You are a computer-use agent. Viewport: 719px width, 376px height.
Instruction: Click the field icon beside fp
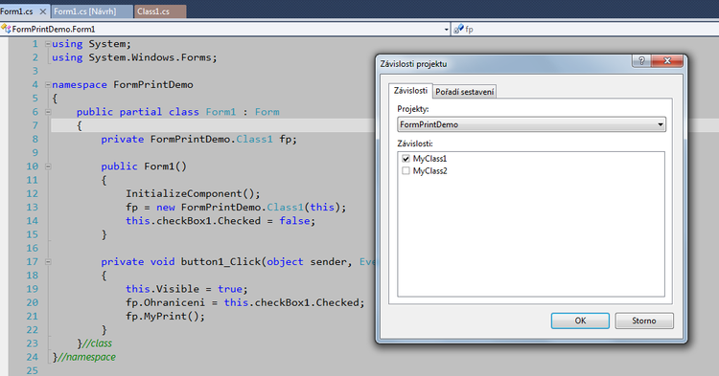458,30
